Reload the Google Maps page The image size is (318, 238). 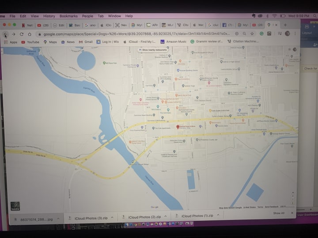[22, 34]
